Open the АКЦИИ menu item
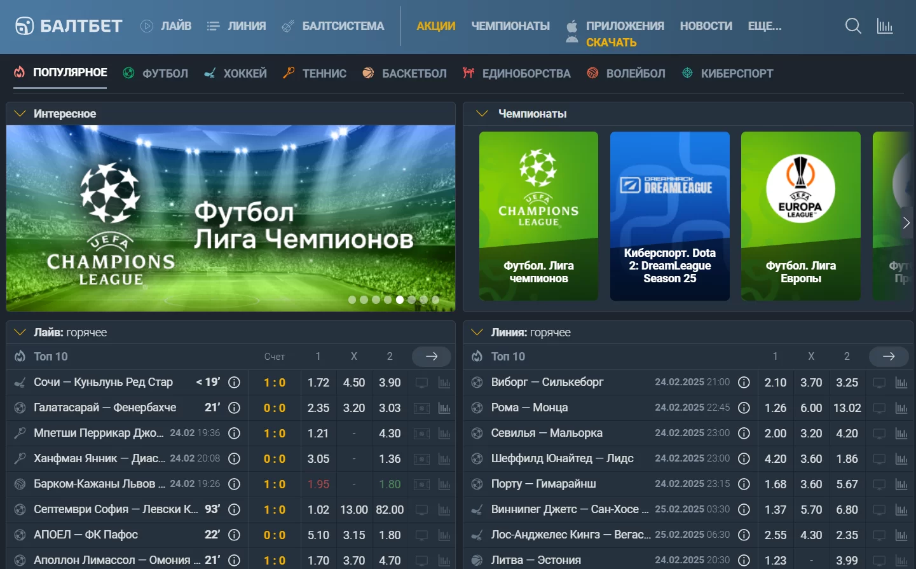 [435, 26]
